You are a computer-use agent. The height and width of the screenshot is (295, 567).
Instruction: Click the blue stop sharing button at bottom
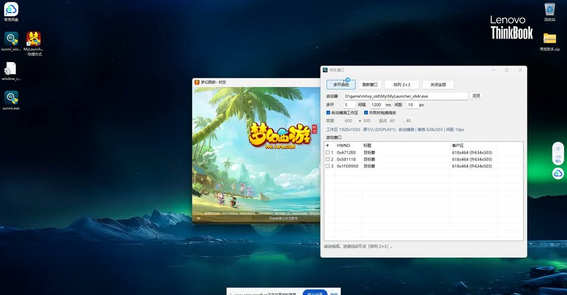pyautogui.click(x=315, y=292)
